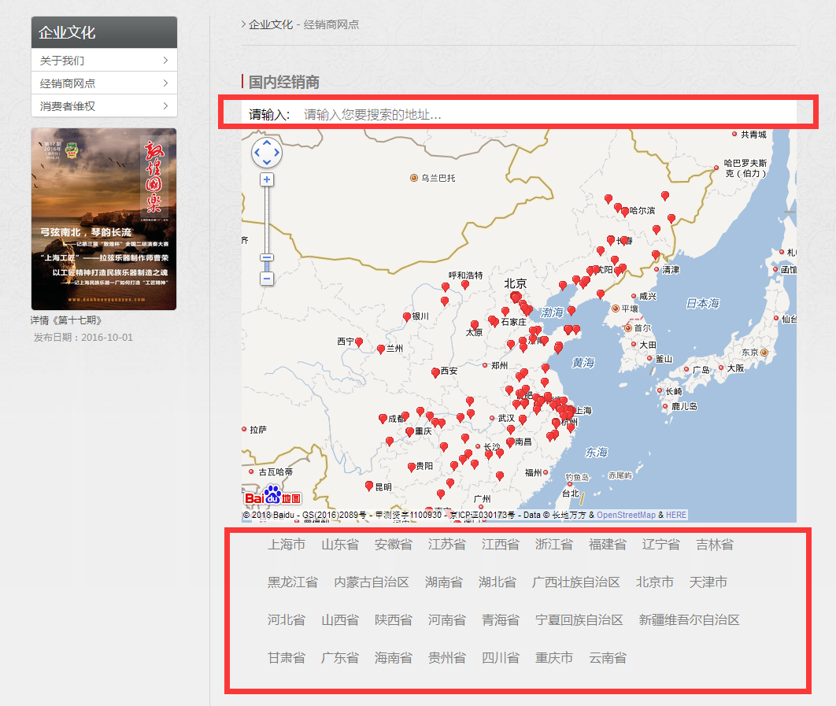Screen dimensions: 836x706
Task: Click the red marker next to 昆明
Action: 369,486
